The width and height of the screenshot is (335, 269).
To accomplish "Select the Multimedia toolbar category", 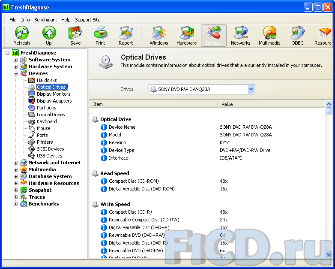I will pos(269,36).
